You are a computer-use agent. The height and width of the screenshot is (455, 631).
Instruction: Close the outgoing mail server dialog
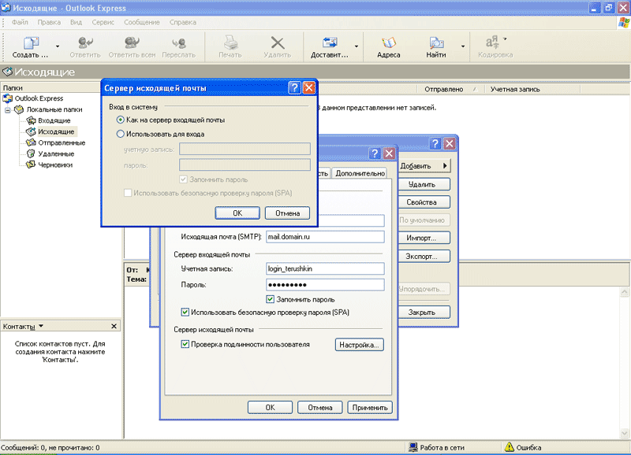(308, 87)
